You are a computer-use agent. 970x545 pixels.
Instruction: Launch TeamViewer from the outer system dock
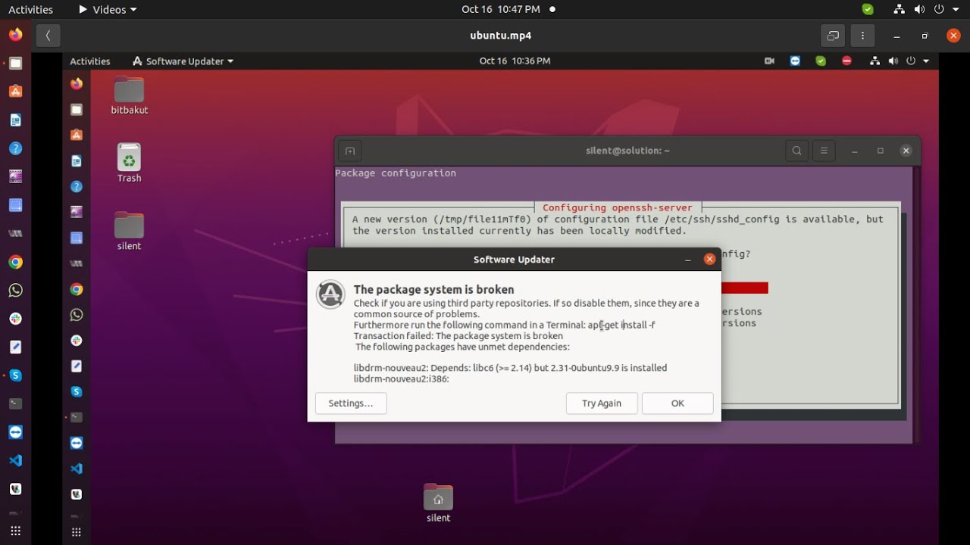15,432
